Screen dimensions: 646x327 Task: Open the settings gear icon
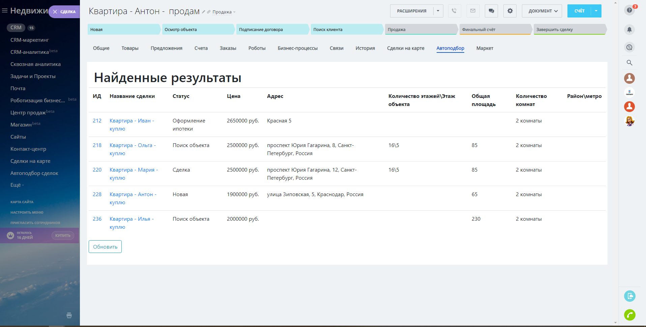click(x=510, y=11)
